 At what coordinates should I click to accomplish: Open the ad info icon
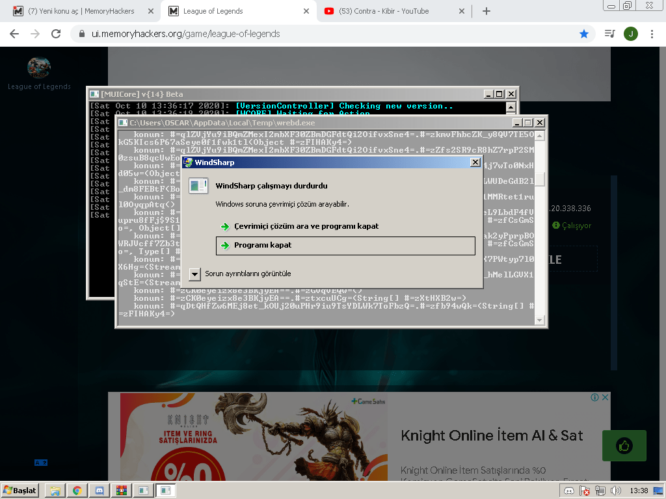(594, 397)
